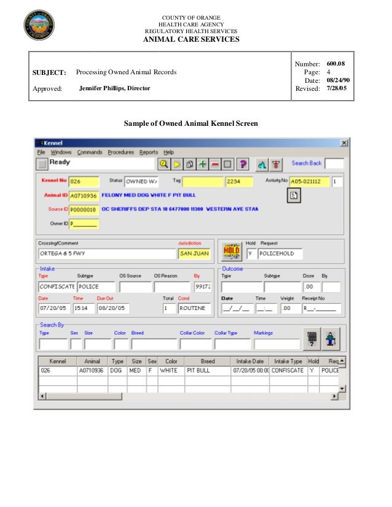This screenshot has width=392, height=507.
Task: Click the Activity No field A05-021112
Action: pyautogui.click(x=309, y=182)
